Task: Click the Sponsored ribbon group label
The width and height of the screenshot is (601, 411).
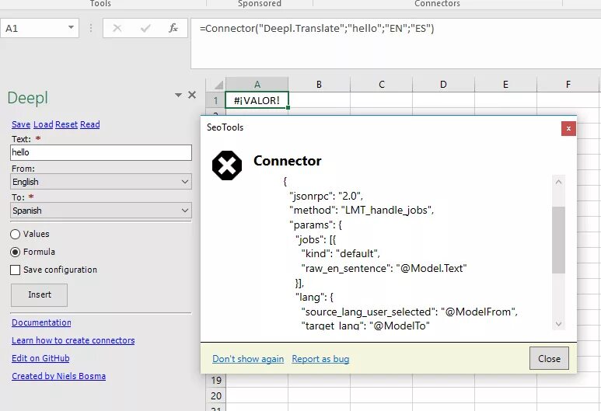Action: pos(260,3)
